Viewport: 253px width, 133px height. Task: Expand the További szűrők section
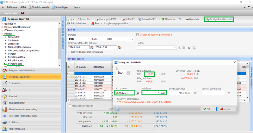point(251,59)
